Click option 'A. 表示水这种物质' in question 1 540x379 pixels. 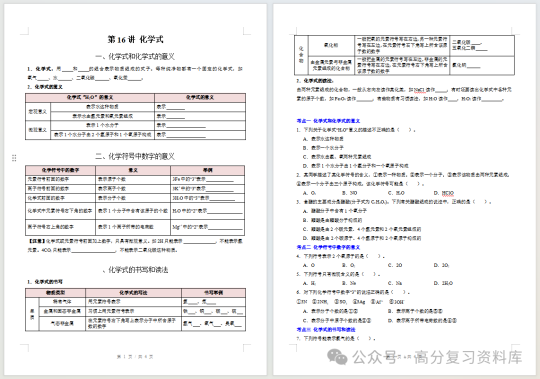click(x=323, y=138)
